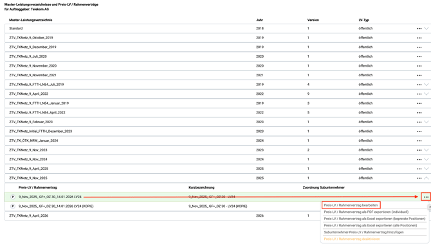Image resolution: width=431 pixels, height=245 pixels.
Task: Open three-dot menu for ZTV_TKNetz_Initial_FTTH_Dezember_2023
Action: pos(419,131)
